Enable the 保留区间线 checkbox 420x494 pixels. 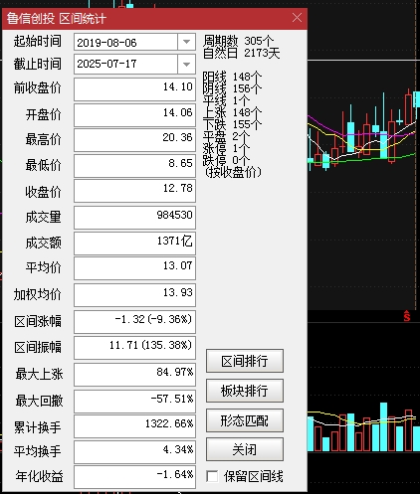(x=212, y=476)
